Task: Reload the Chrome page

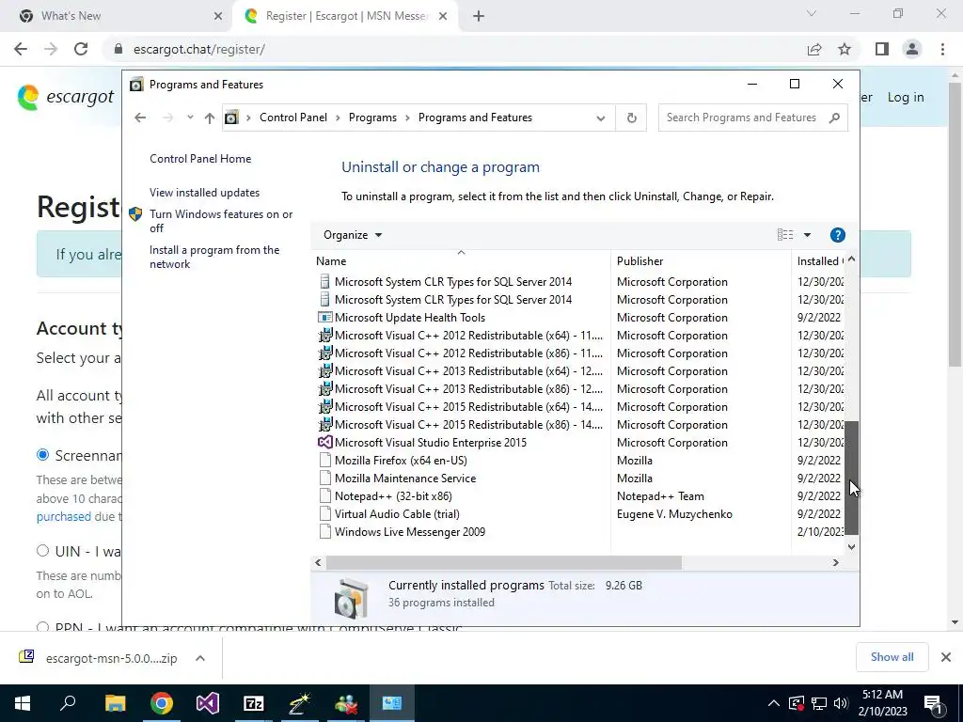Action: click(x=81, y=49)
